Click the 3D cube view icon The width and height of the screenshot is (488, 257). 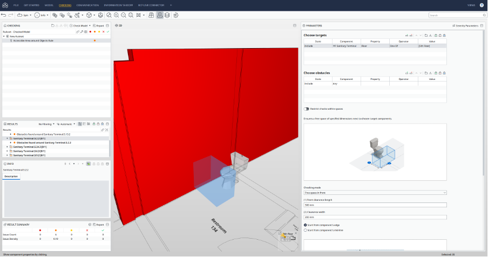tap(89, 15)
